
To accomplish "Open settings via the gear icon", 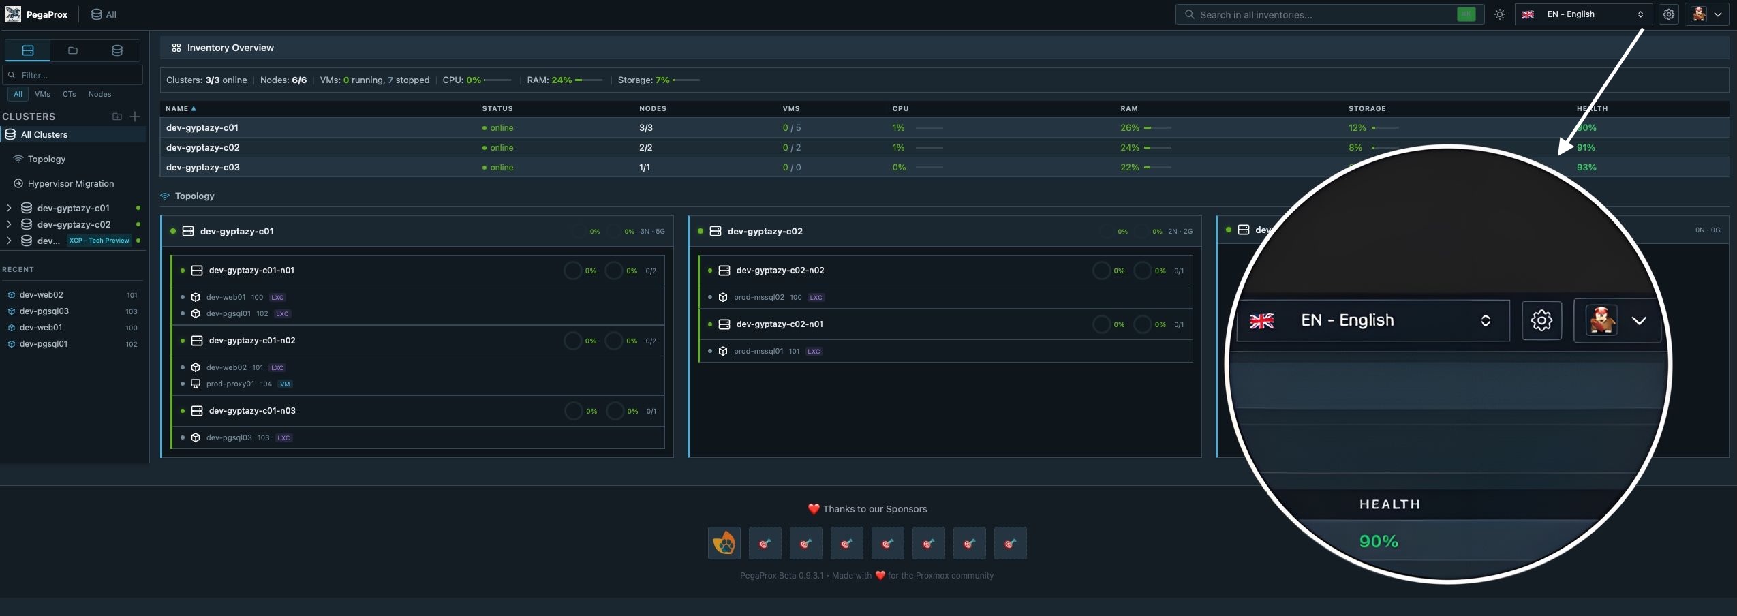I will (1669, 14).
